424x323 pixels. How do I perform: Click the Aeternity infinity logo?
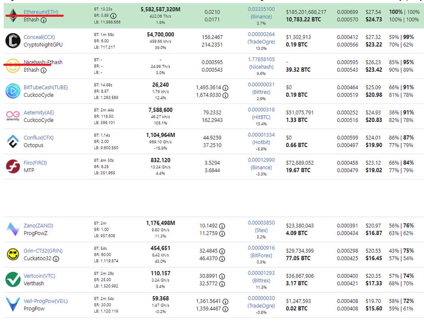click(13, 116)
